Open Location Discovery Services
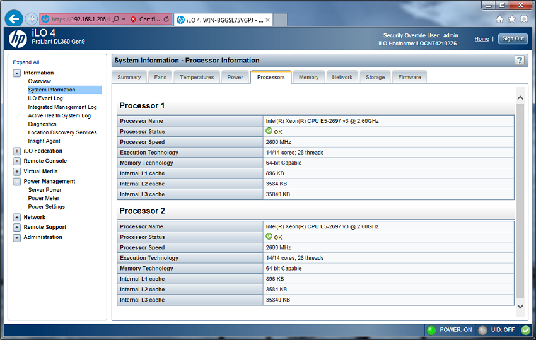This screenshot has height=340, width=536. 62,132
